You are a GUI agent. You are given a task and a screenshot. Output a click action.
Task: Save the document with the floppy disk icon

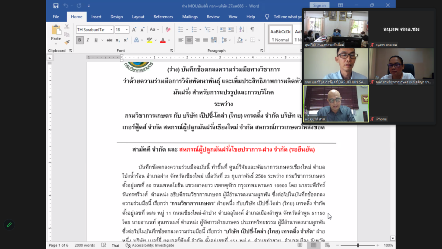[56, 6]
